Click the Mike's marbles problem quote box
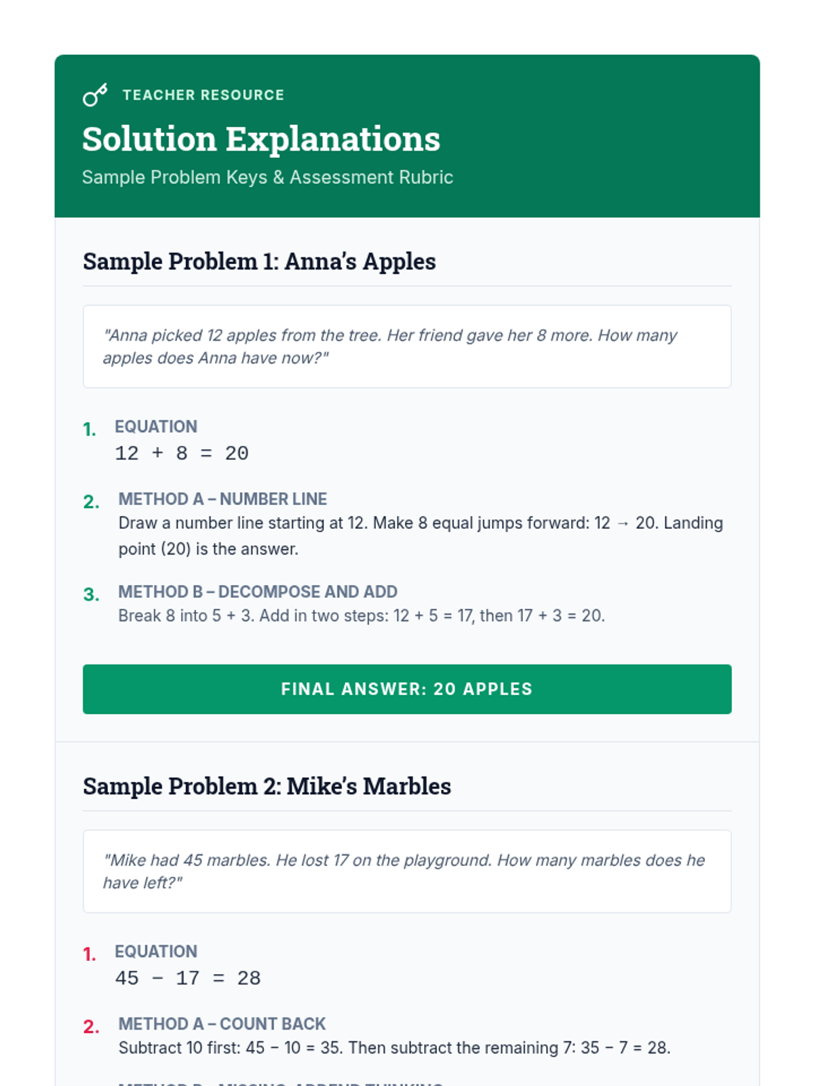The width and height of the screenshot is (814, 1086). [x=407, y=871]
